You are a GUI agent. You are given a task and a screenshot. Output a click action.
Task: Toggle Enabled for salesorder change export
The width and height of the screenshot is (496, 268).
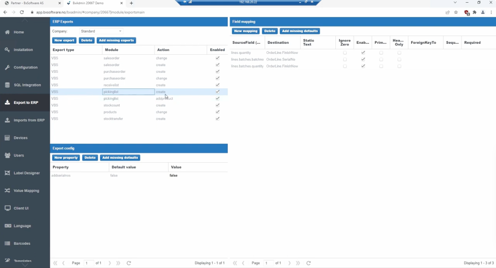[217, 58]
